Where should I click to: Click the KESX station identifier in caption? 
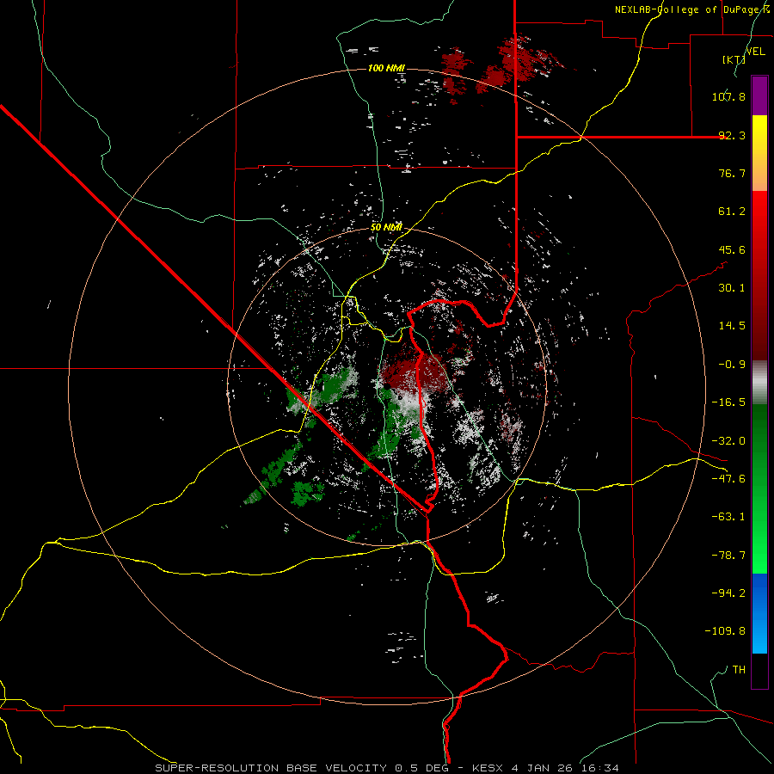click(x=488, y=768)
